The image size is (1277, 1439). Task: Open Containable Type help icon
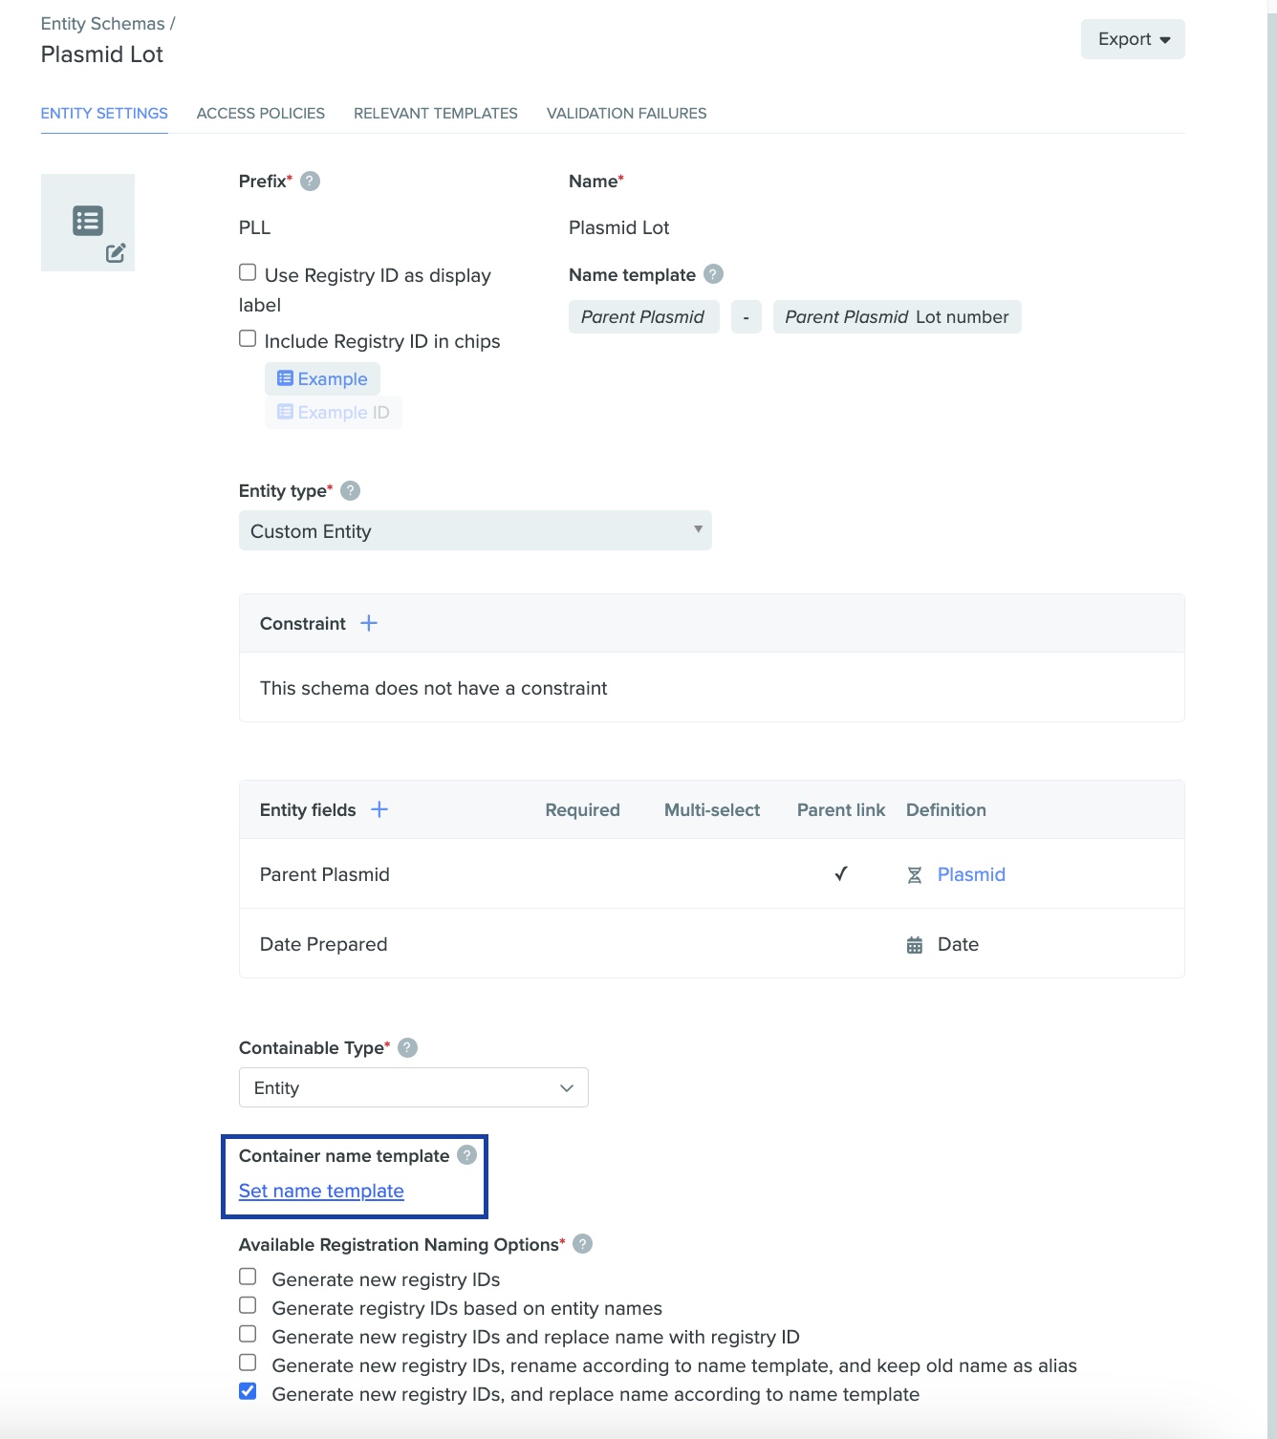coord(407,1047)
